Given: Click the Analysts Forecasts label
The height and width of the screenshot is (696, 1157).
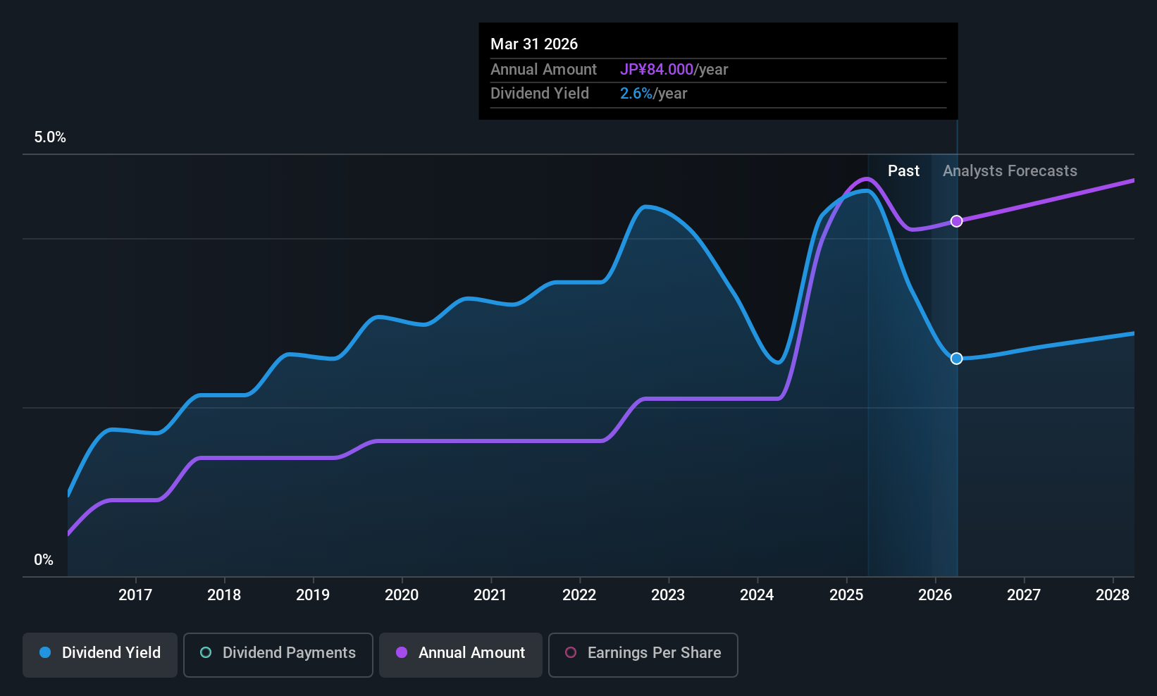Looking at the screenshot, I should tap(1010, 171).
